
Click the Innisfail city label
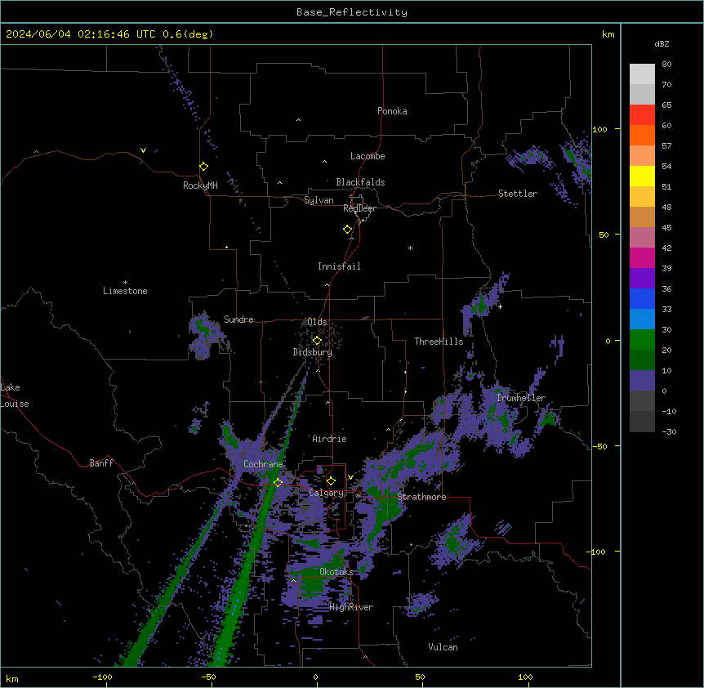click(339, 266)
